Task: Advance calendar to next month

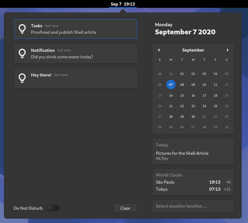Action: pyautogui.click(x=228, y=50)
